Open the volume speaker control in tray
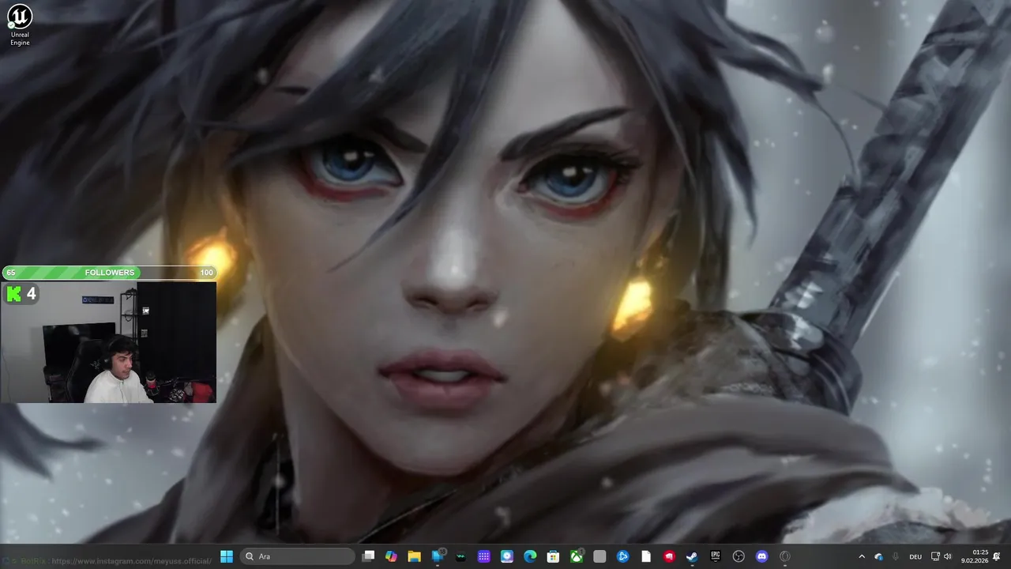Image resolution: width=1011 pixels, height=569 pixels. click(x=948, y=556)
